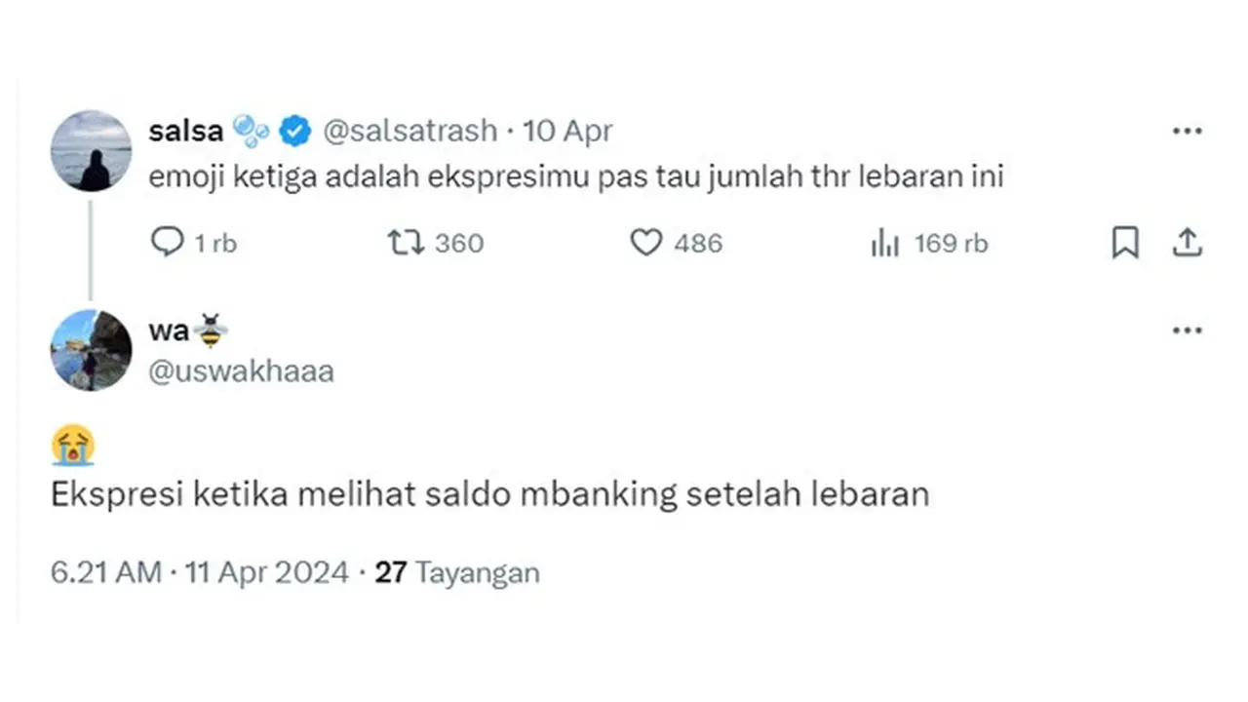The width and height of the screenshot is (1248, 702).
Task: Open the tweet via the 10 Apr date
Action: (x=568, y=131)
